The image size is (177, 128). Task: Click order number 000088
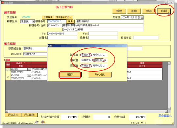click(26, 17)
